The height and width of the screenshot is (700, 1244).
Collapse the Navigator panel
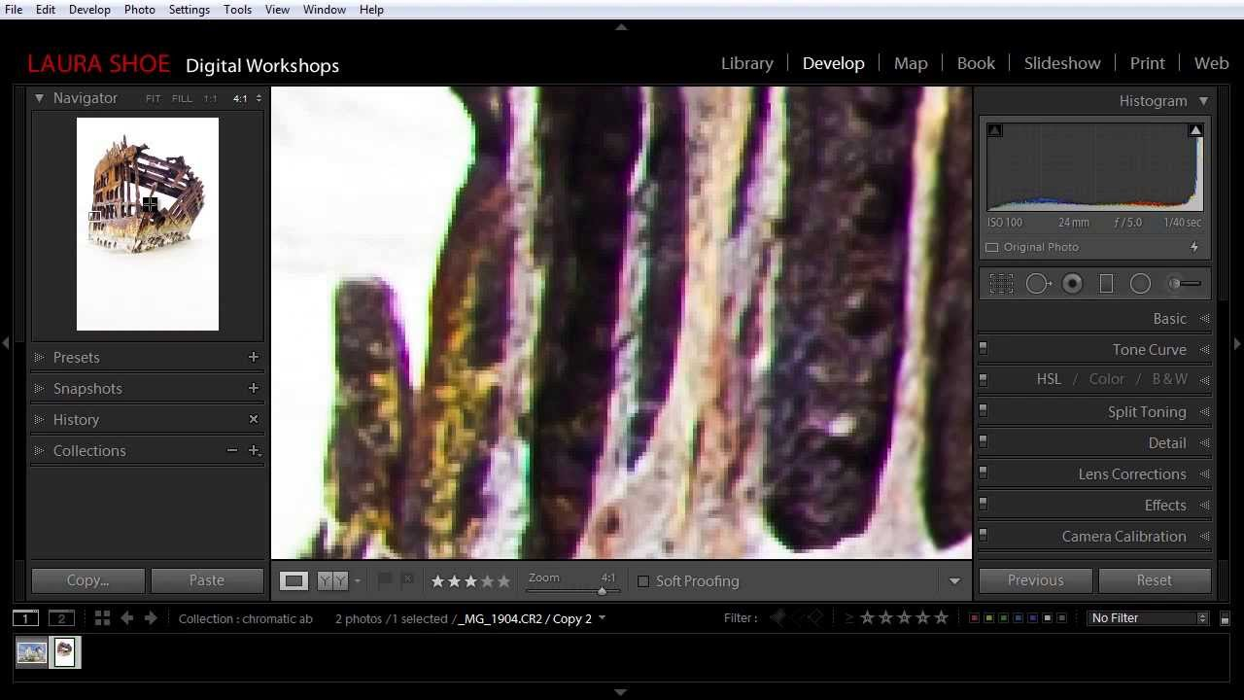[39, 97]
